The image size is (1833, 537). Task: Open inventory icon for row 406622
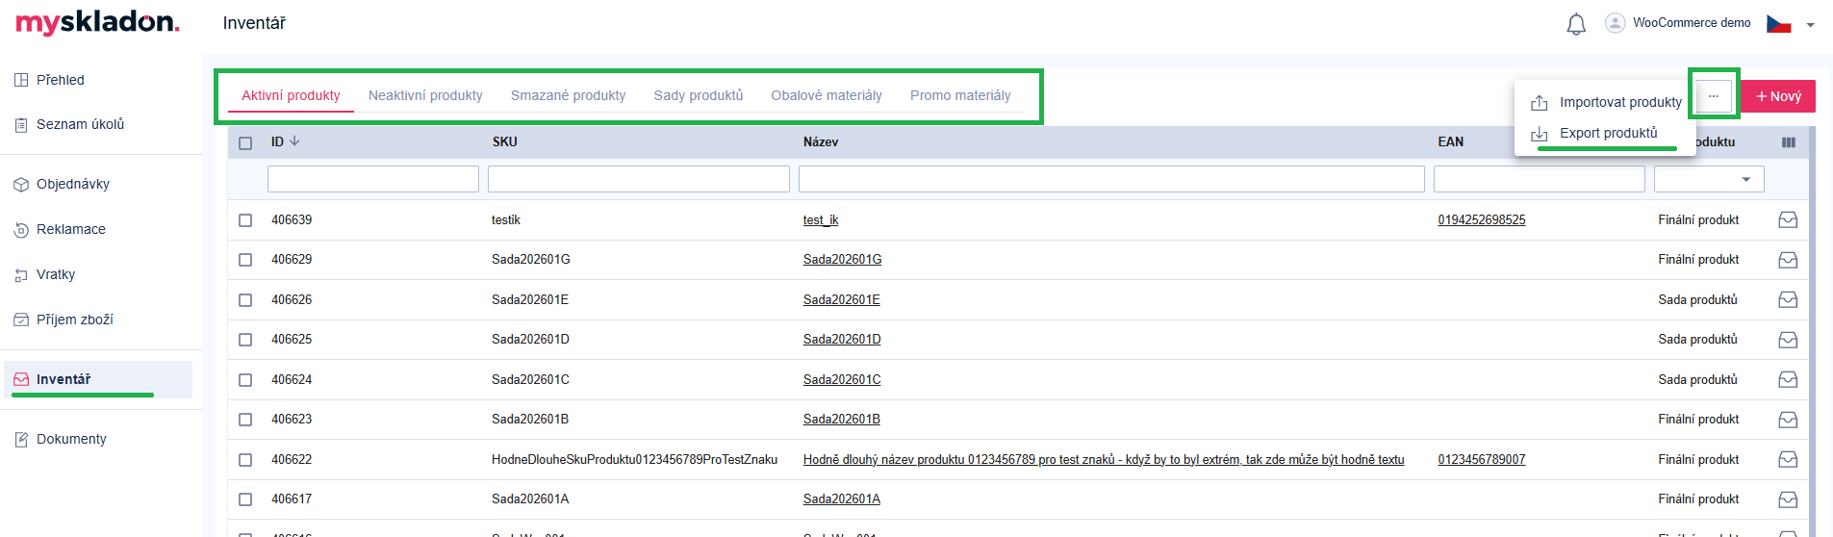click(1788, 460)
